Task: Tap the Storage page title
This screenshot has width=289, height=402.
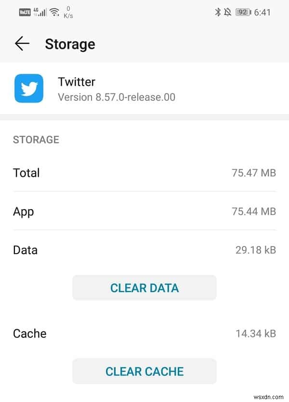Action: click(70, 44)
